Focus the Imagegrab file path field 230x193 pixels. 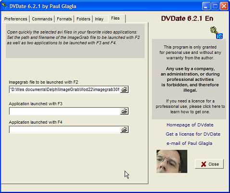pyautogui.click(x=65, y=90)
